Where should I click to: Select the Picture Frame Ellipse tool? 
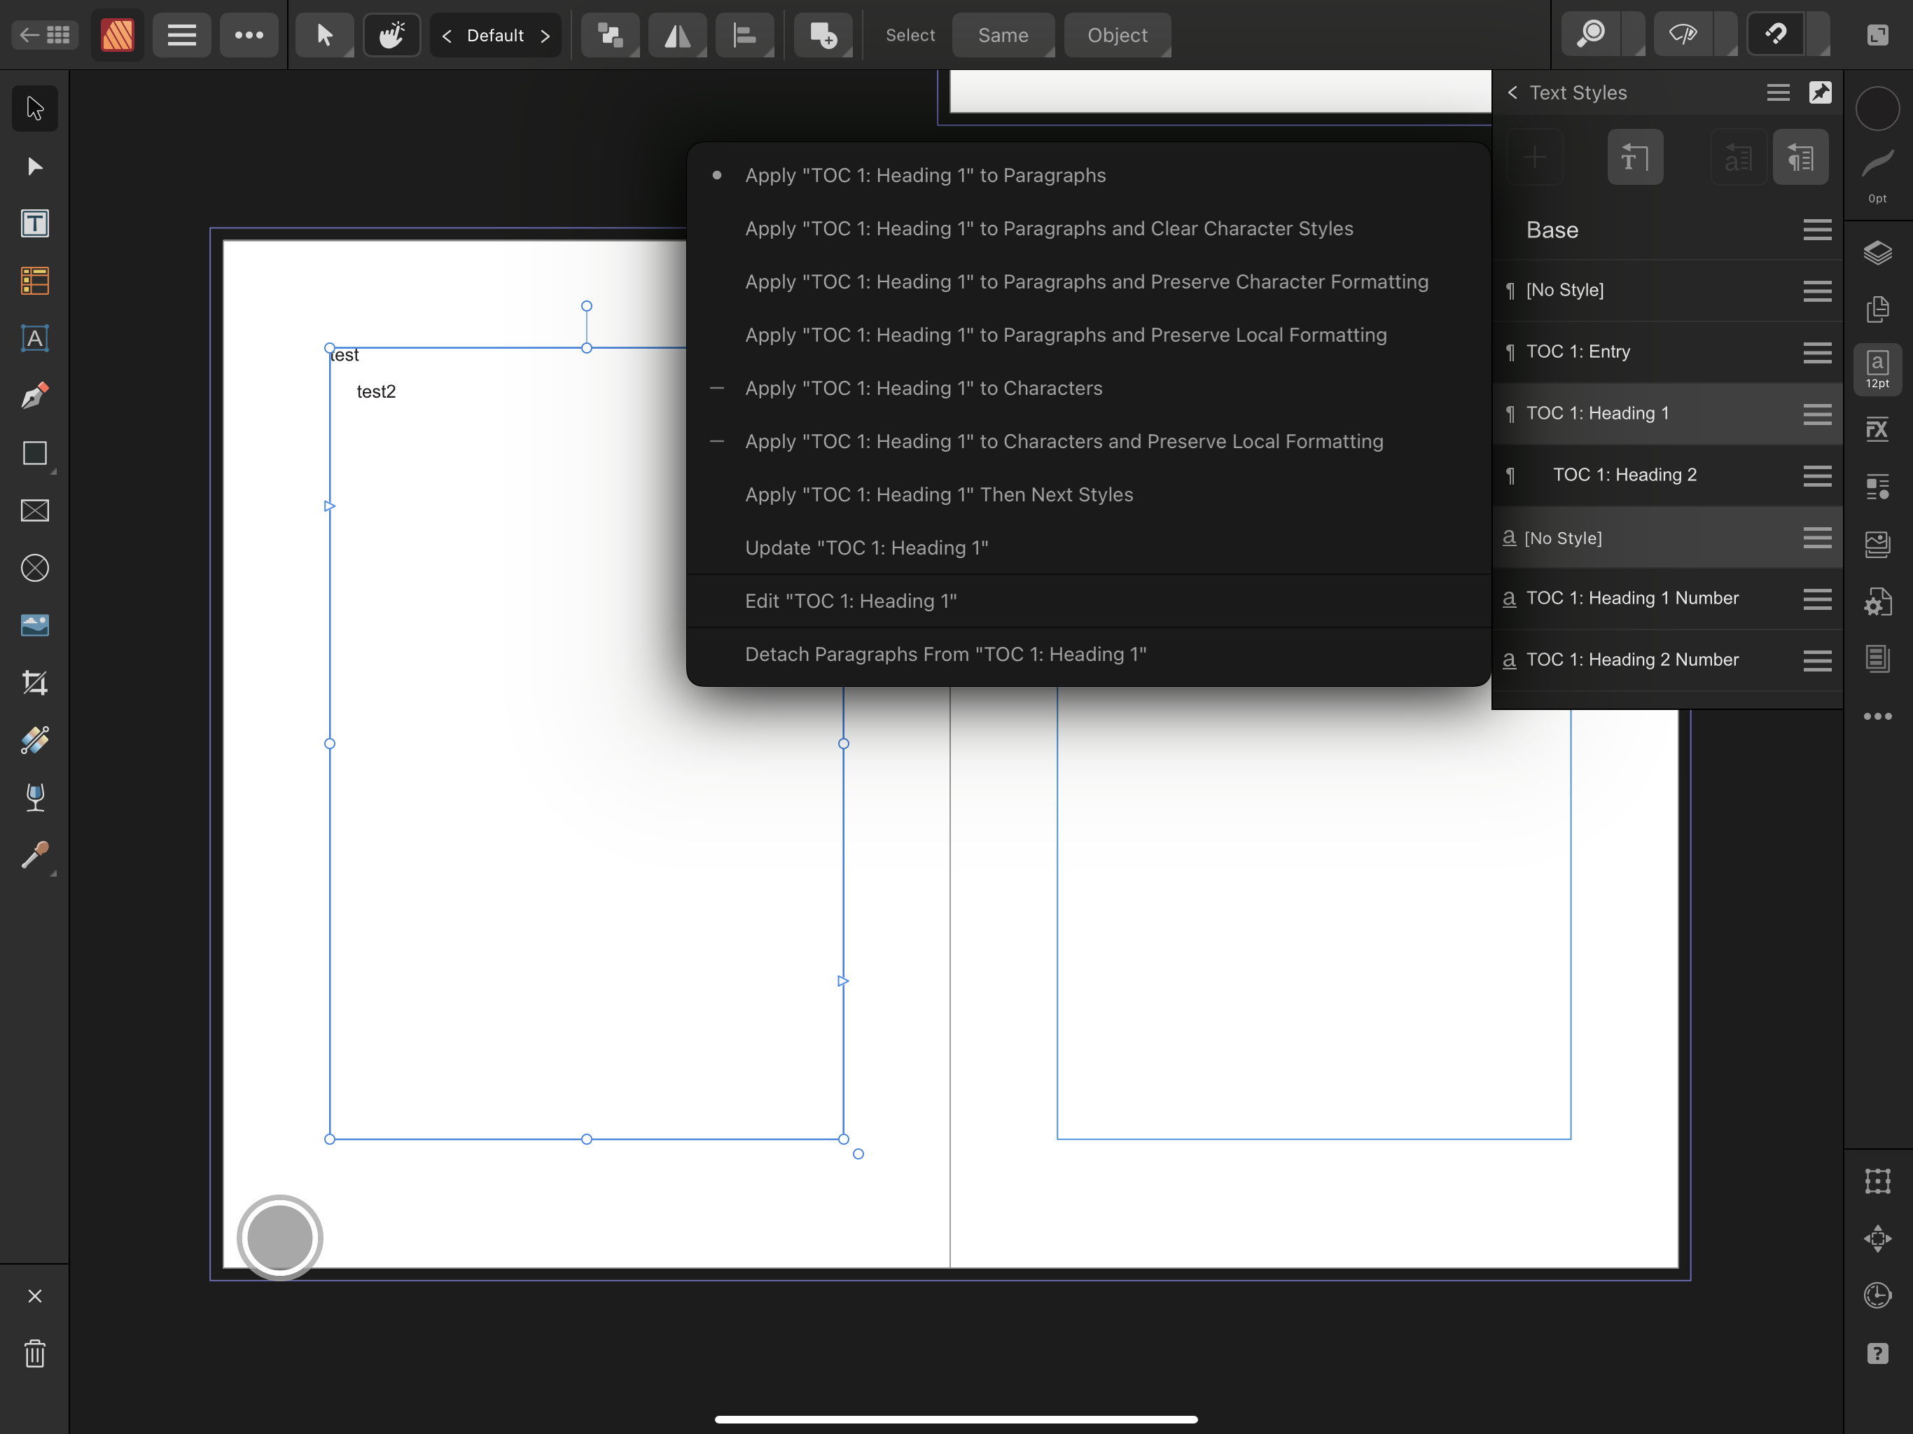[x=34, y=569]
